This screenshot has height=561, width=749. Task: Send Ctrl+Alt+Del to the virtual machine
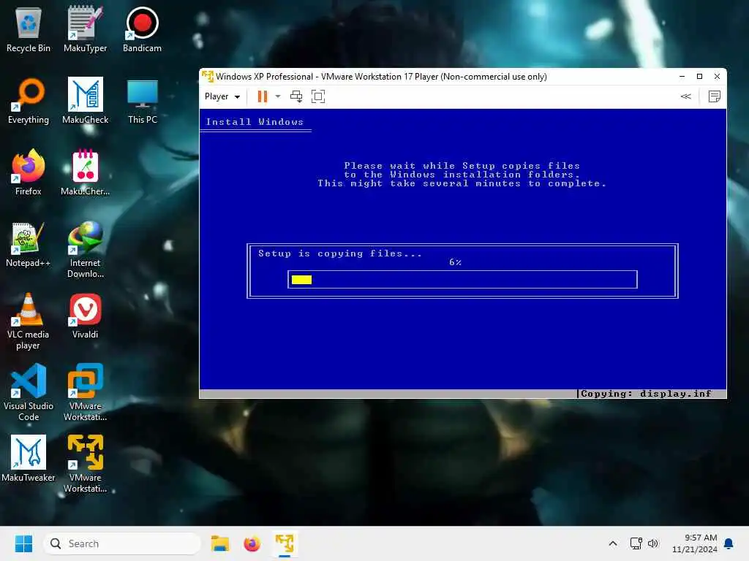tap(296, 96)
